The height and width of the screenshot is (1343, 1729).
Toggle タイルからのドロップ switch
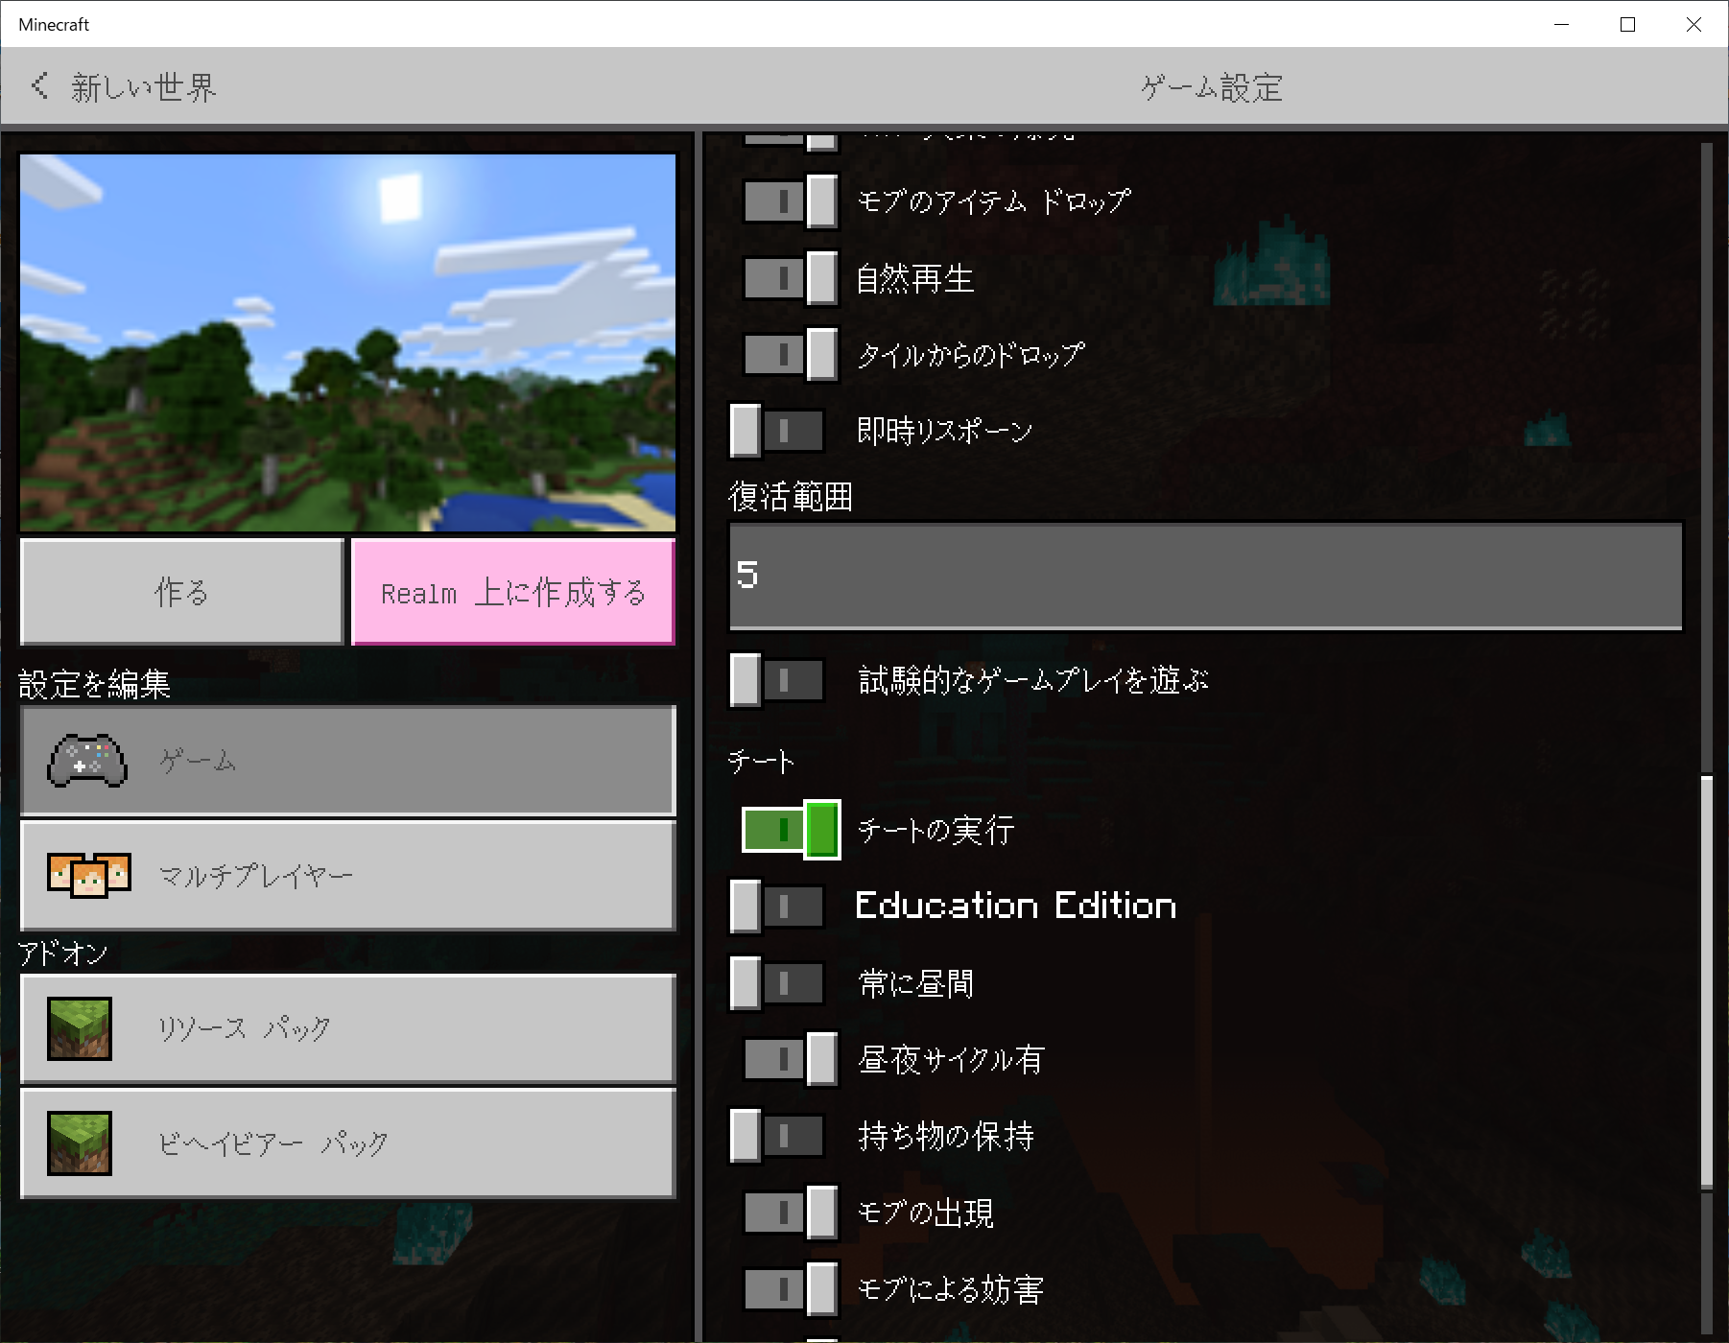click(x=792, y=354)
